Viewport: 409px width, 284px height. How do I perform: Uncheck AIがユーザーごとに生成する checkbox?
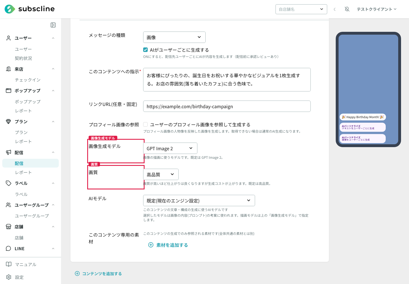point(145,50)
